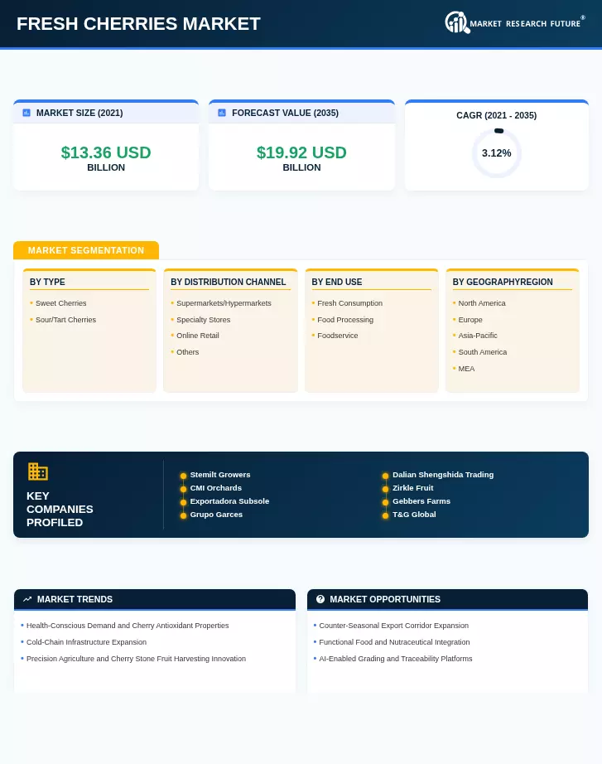Click the Grupo Garces company name

click(216, 515)
